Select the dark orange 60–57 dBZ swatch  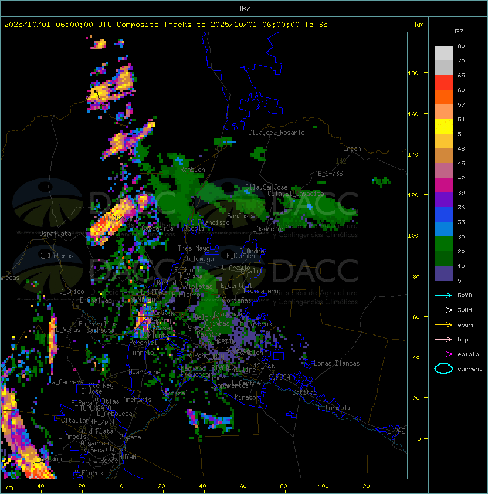coord(443,97)
